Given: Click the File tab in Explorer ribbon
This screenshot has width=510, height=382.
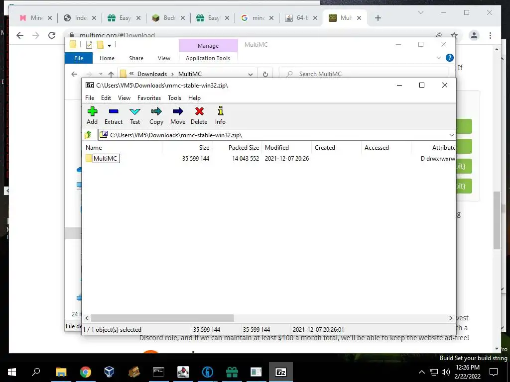Looking at the screenshot, I should 79,58.
